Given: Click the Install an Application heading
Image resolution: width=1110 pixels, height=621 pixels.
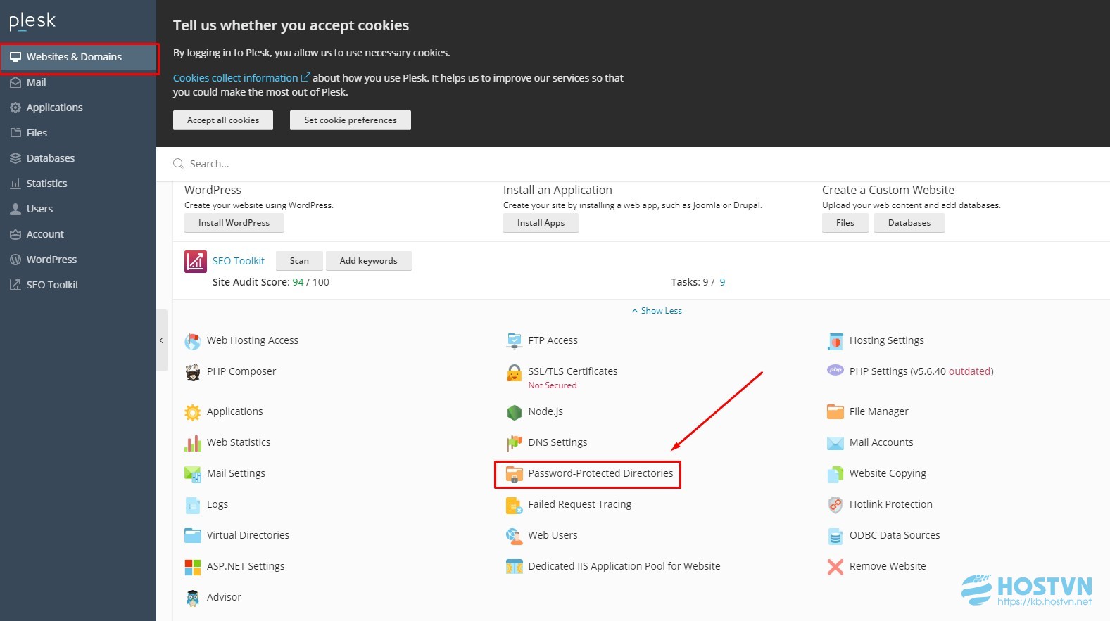Looking at the screenshot, I should pyautogui.click(x=557, y=190).
